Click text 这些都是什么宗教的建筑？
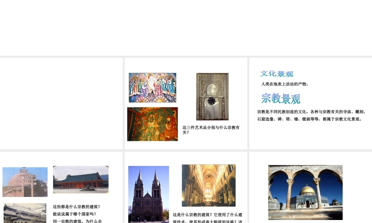The image size is (372, 223). coord(77,207)
